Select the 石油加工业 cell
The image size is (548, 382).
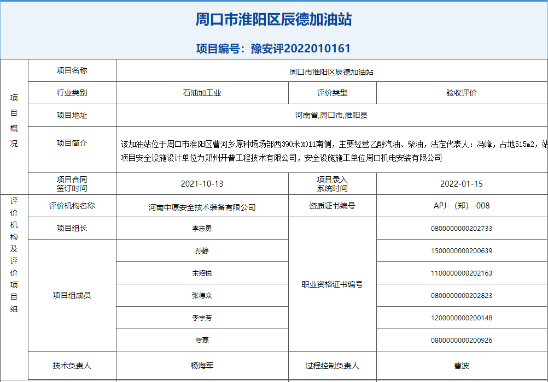click(x=202, y=93)
